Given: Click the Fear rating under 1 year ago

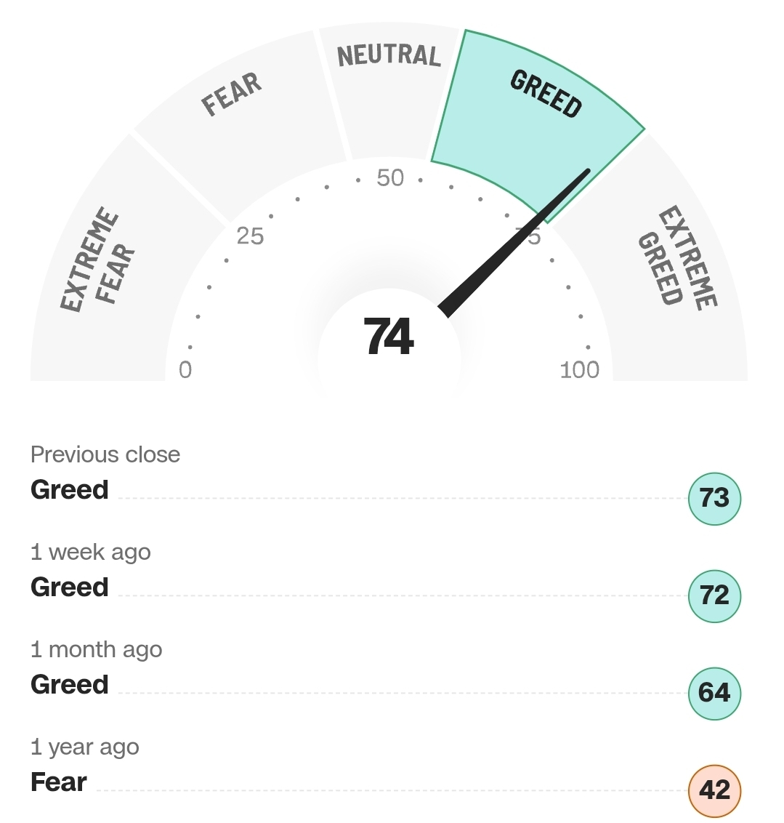Looking at the screenshot, I should point(59,782).
